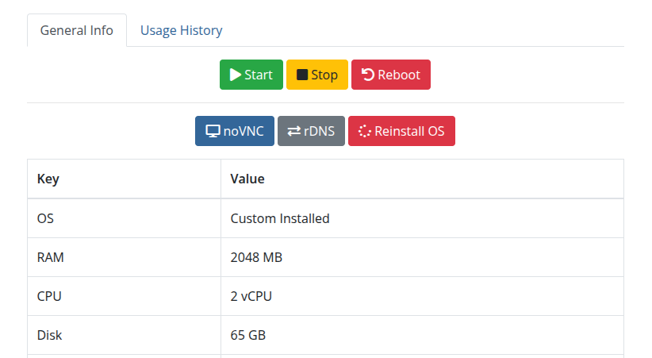Click the play triangle icon on Start
The height and width of the screenshot is (358, 652).
[x=236, y=75]
